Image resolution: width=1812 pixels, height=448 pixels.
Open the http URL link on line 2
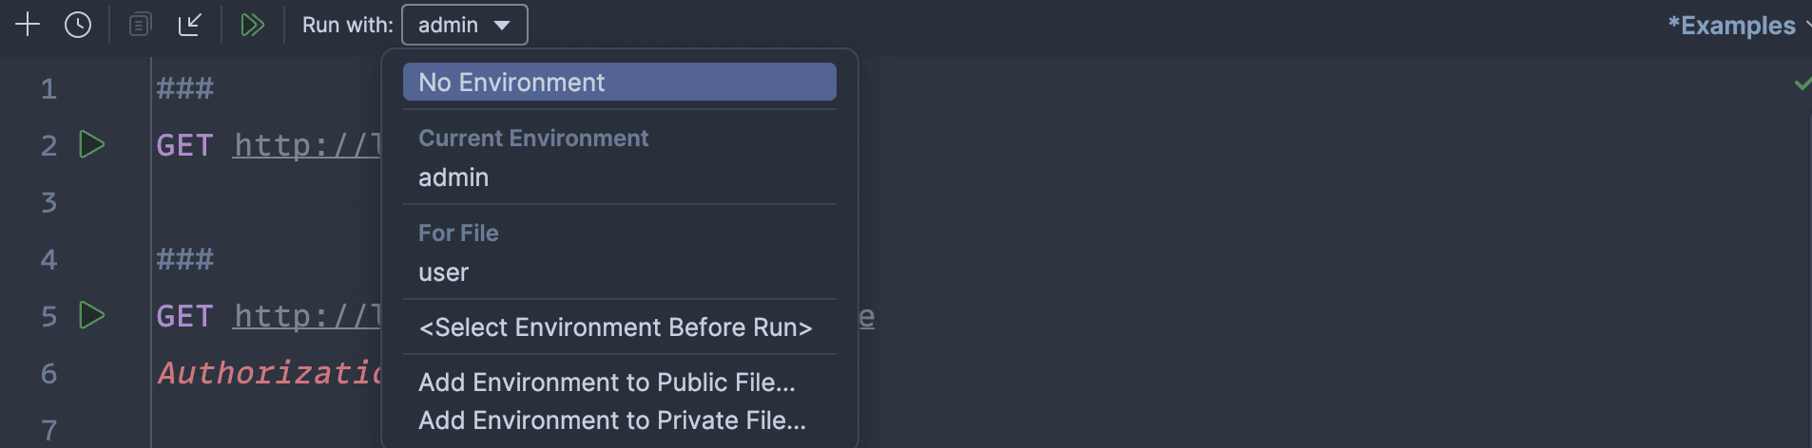pos(307,145)
